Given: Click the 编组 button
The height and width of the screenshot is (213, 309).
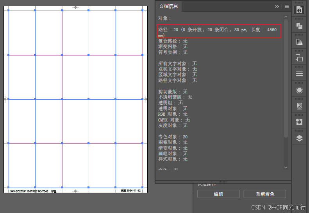Looking at the screenshot, I should coord(218,194).
